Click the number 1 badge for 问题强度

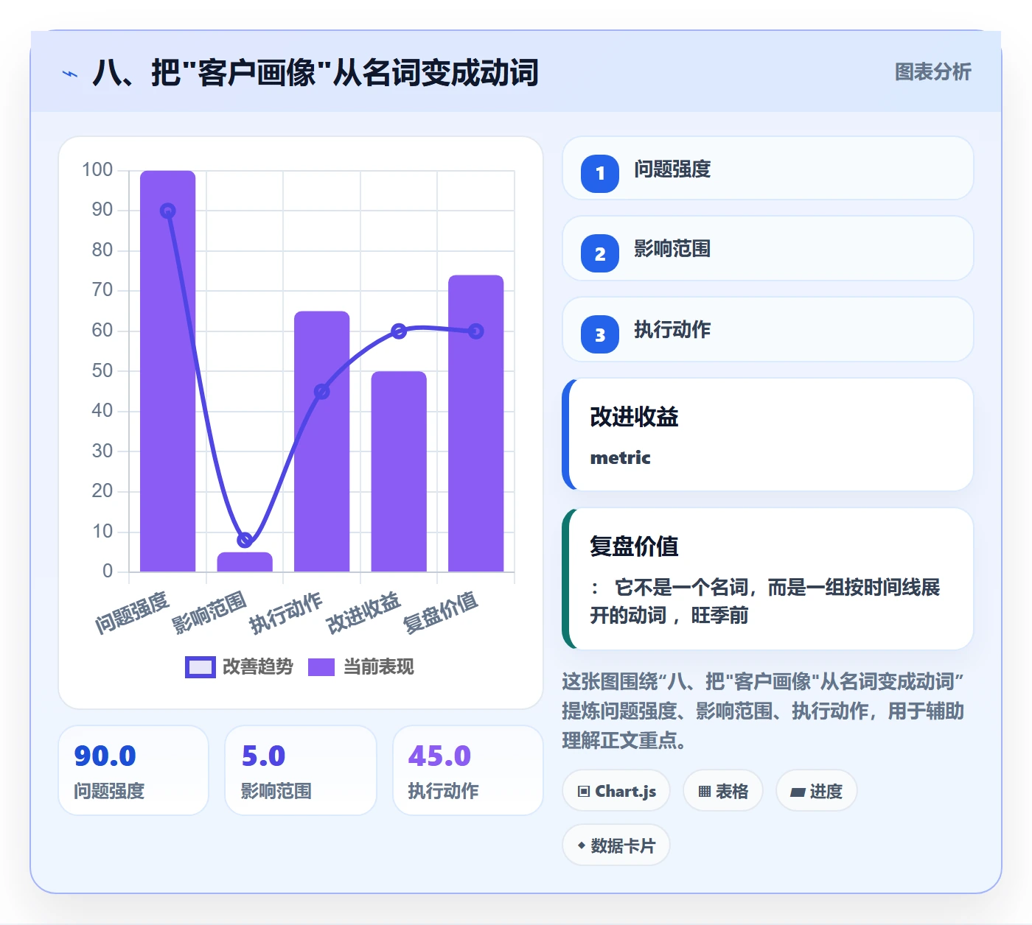point(600,173)
